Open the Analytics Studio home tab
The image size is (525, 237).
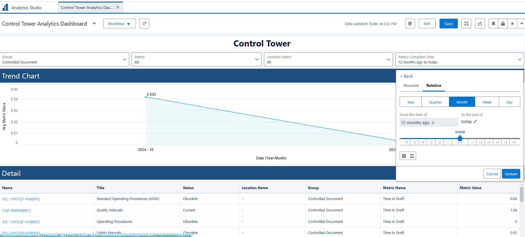coord(26,8)
